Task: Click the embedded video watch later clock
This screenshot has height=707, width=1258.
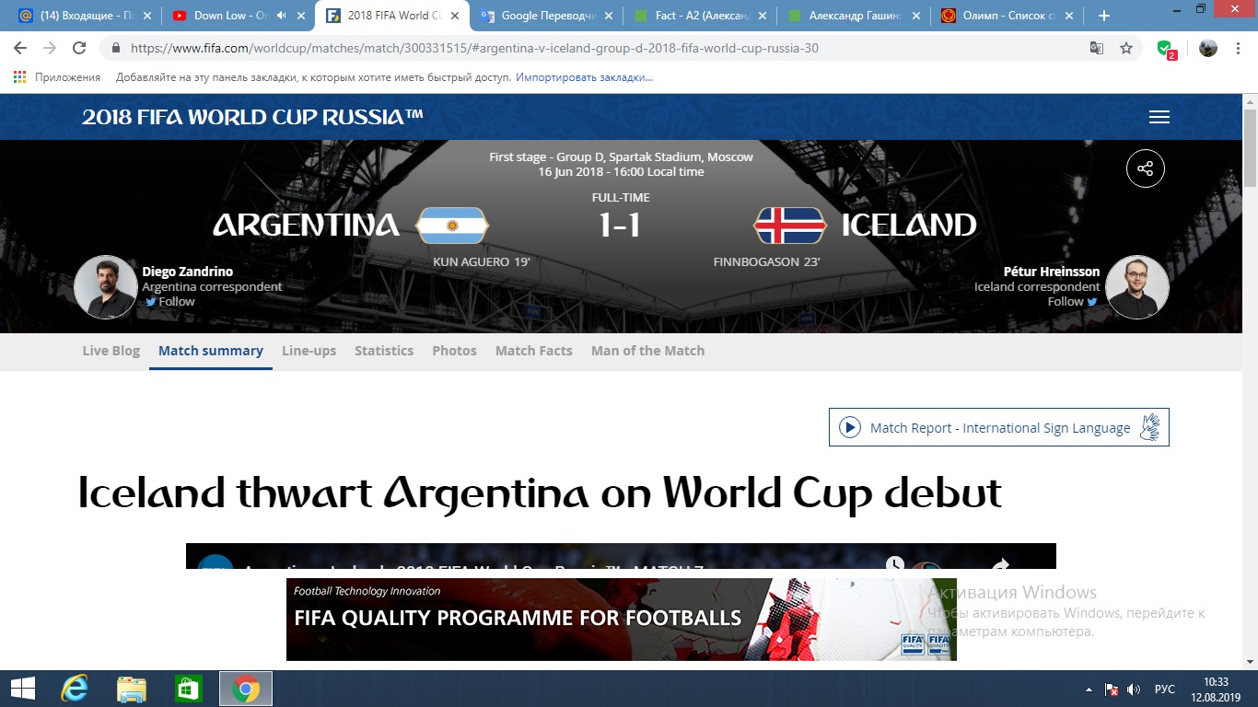Action: [894, 563]
